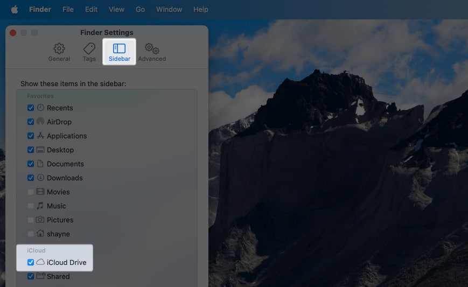
Task: Click the Applications icon
Action: pyautogui.click(x=40, y=136)
